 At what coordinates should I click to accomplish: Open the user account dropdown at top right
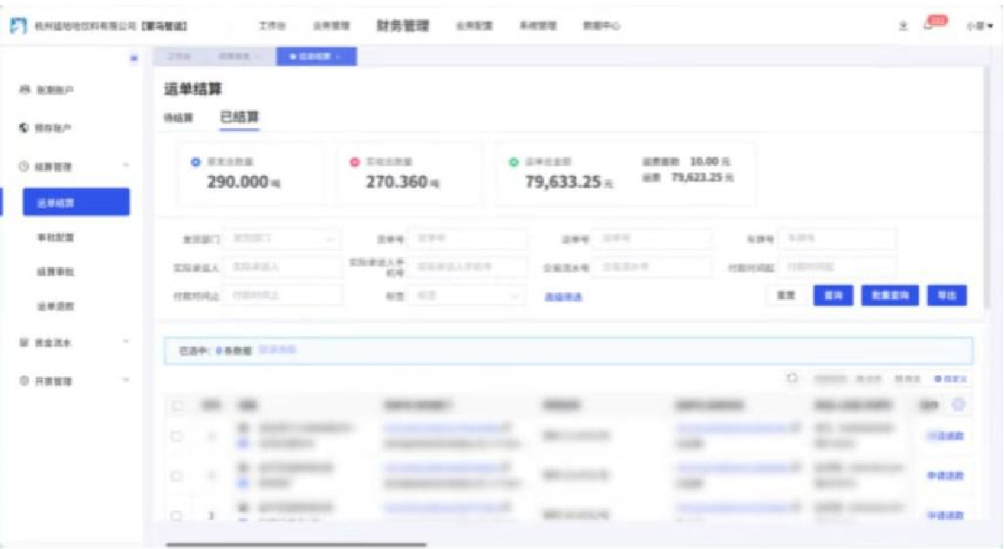tap(979, 27)
